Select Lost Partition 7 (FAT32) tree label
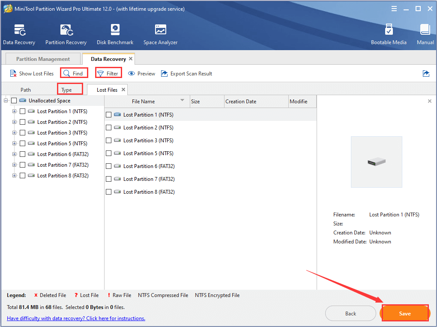The image size is (437, 327). (63, 165)
